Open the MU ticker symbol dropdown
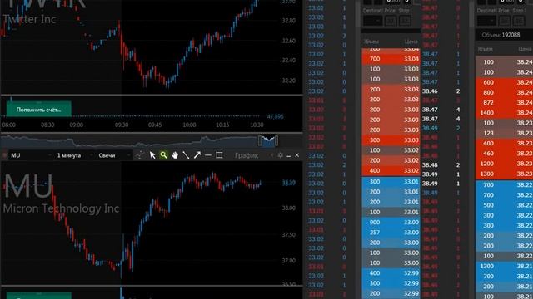533x299 pixels. pos(31,155)
